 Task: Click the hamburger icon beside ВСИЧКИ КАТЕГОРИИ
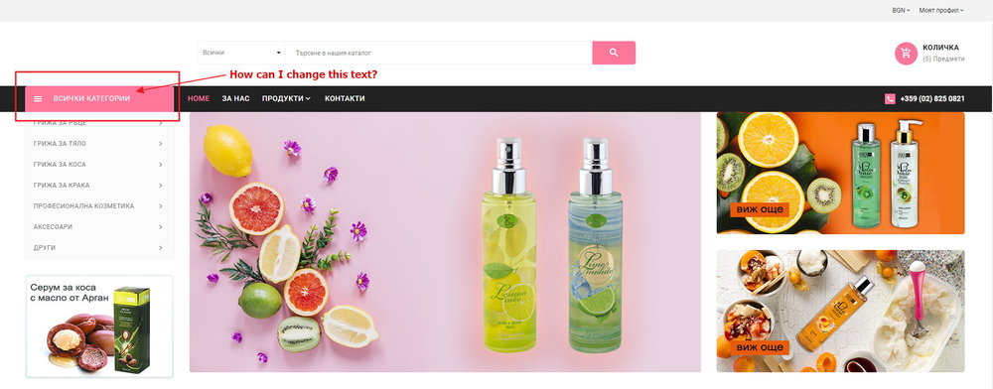point(38,98)
